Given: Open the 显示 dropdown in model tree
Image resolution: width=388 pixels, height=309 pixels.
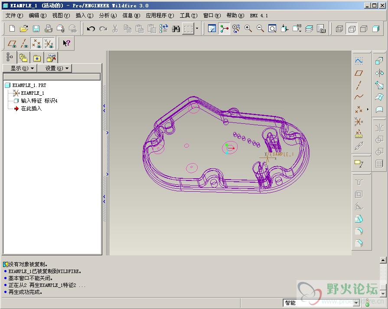Looking at the screenshot, I should [x=19, y=68].
